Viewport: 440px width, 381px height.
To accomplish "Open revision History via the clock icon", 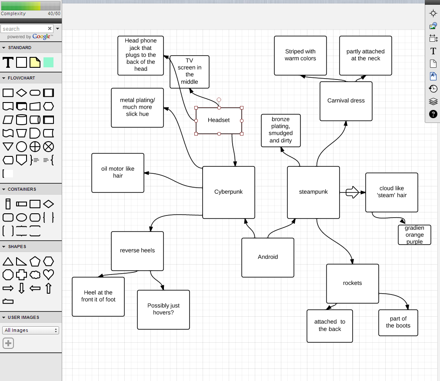I will 433,89.
